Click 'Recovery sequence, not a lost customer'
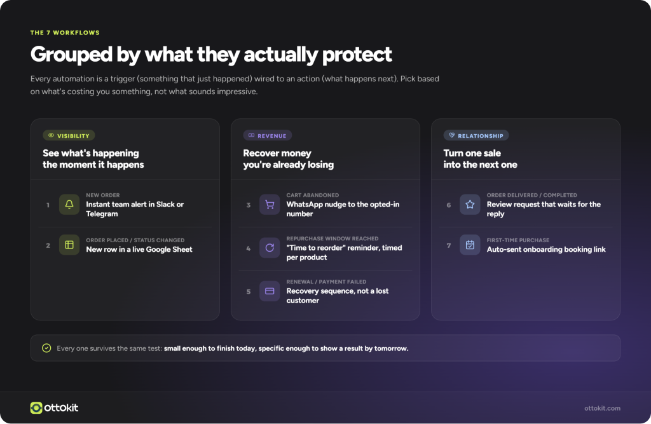 tap(338, 296)
